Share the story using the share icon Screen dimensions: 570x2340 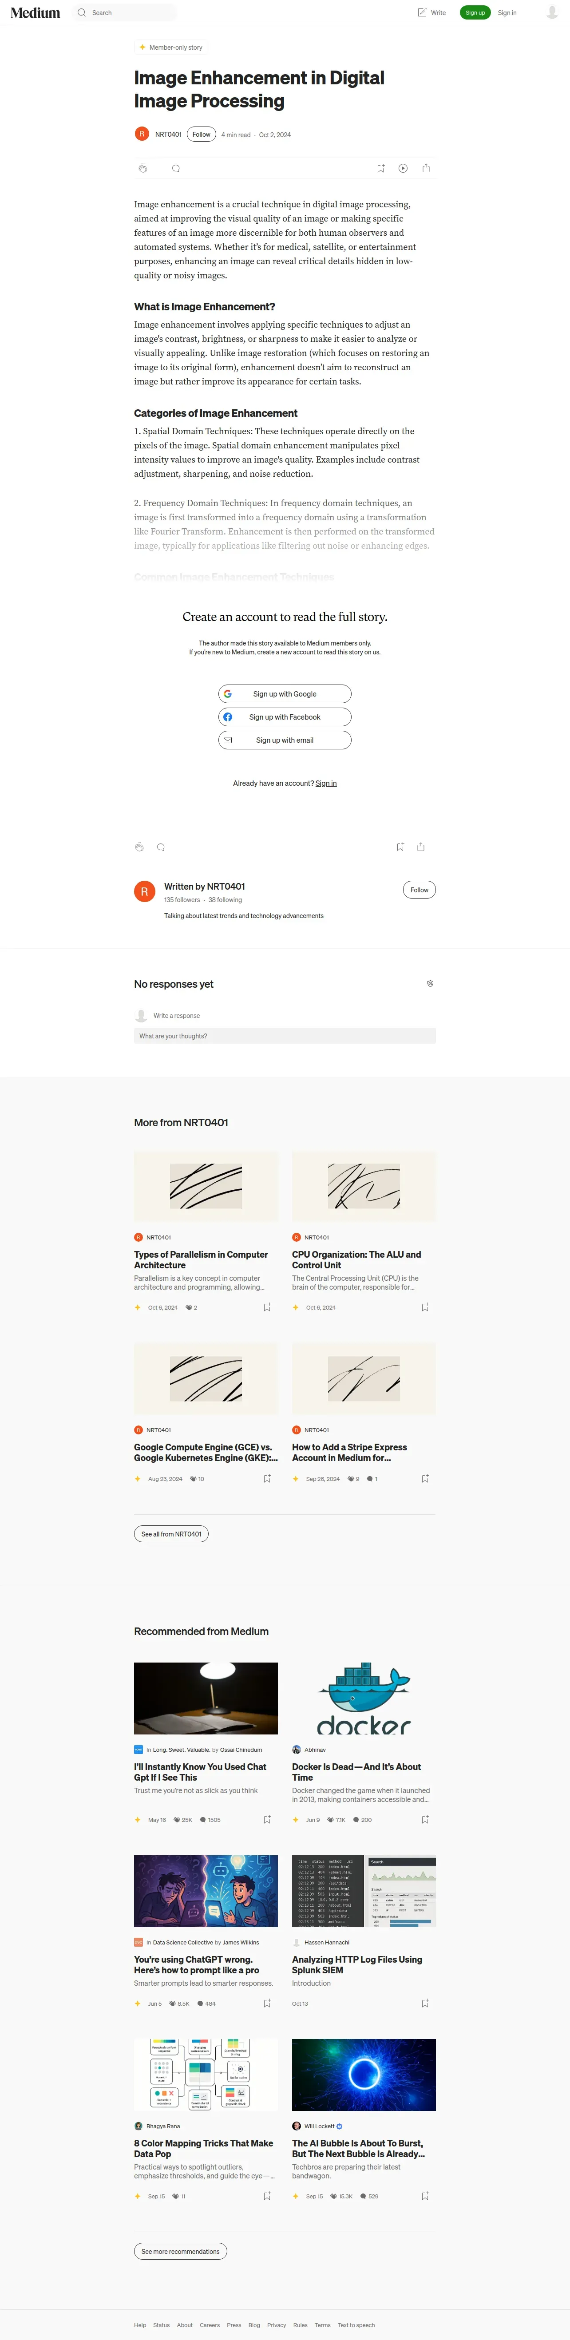(x=426, y=168)
